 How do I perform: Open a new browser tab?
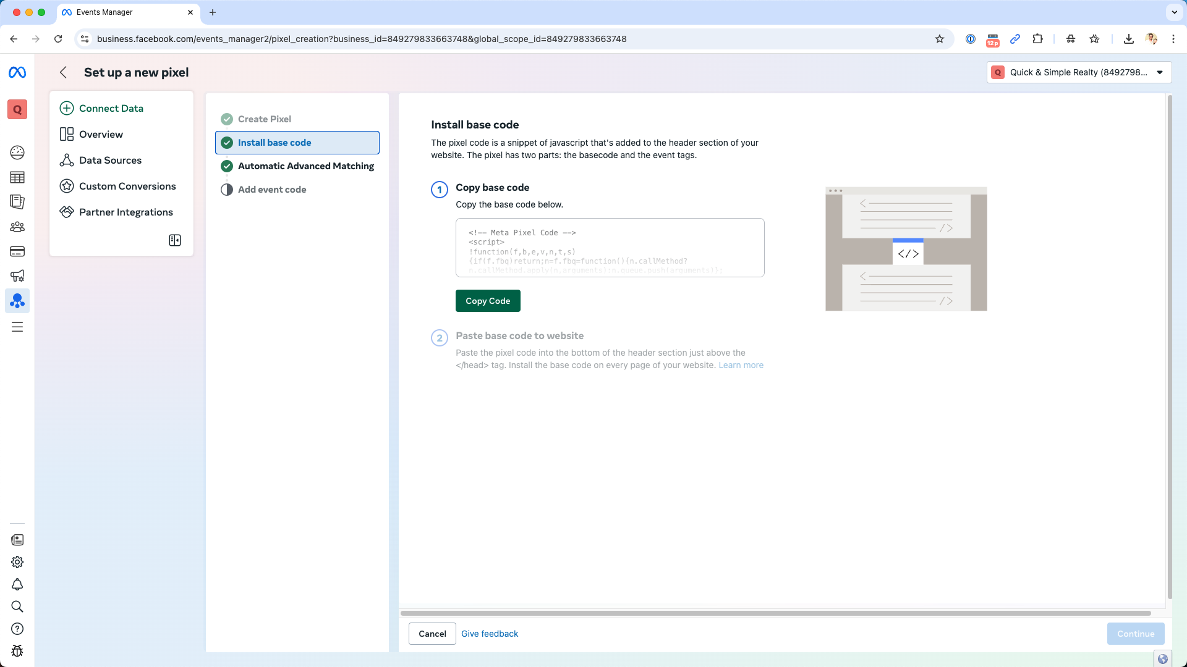click(213, 12)
